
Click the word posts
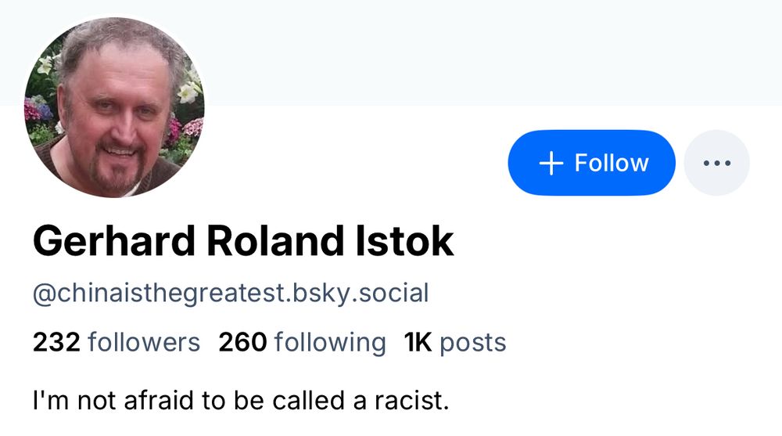click(473, 342)
